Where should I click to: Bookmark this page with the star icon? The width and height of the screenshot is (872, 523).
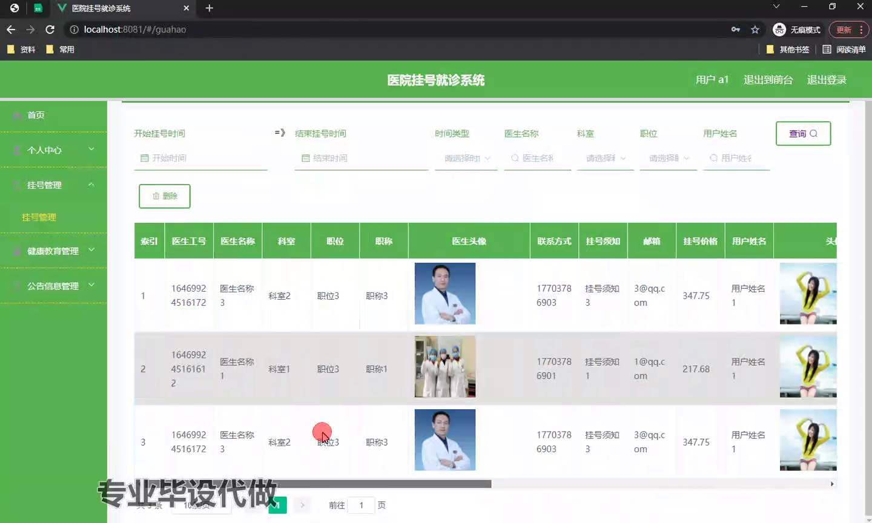click(x=755, y=29)
